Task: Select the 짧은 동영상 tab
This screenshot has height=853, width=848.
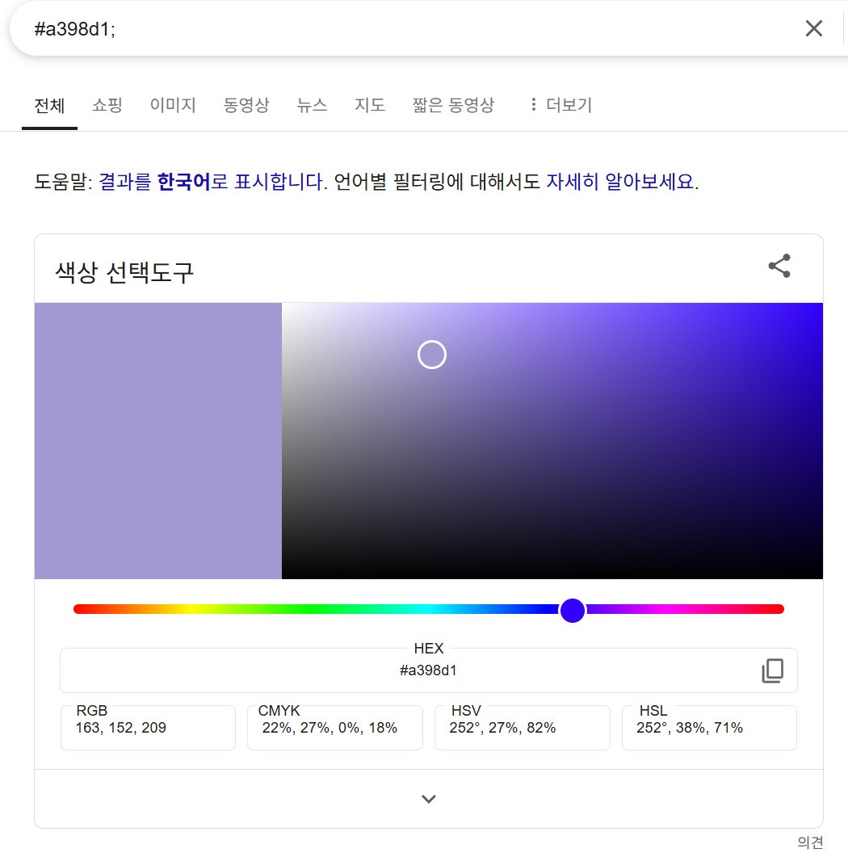Action: tap(453, 105)
